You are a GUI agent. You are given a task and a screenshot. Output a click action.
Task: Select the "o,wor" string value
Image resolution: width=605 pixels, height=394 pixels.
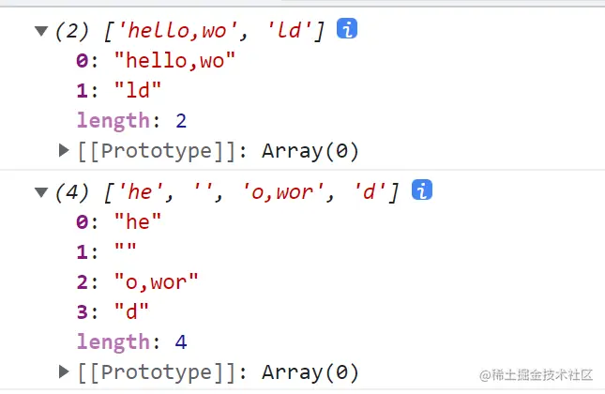click(x=155, y=281)
